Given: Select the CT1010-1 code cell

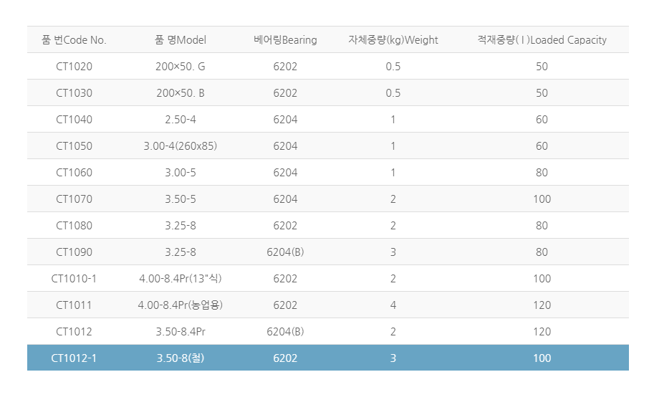Looking at the screenshot, I should click(x=74, y=279).
